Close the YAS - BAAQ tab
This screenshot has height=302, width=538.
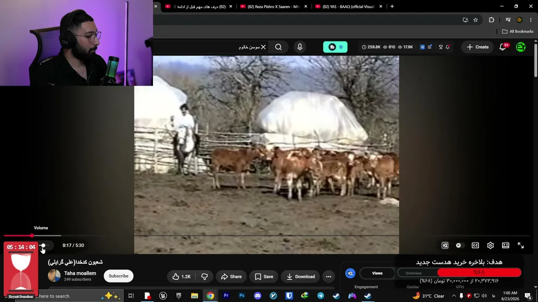(381, 7)
